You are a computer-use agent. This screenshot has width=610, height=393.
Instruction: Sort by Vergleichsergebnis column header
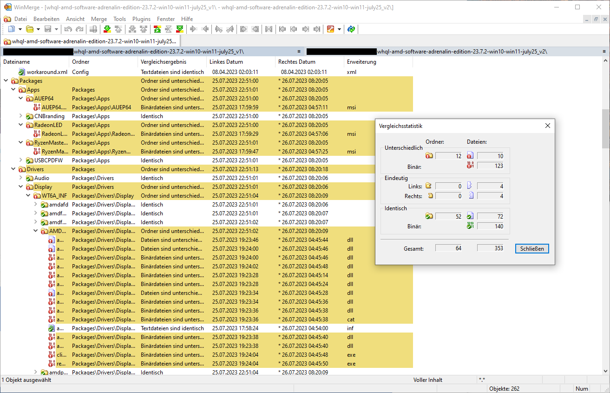point(172,62)
